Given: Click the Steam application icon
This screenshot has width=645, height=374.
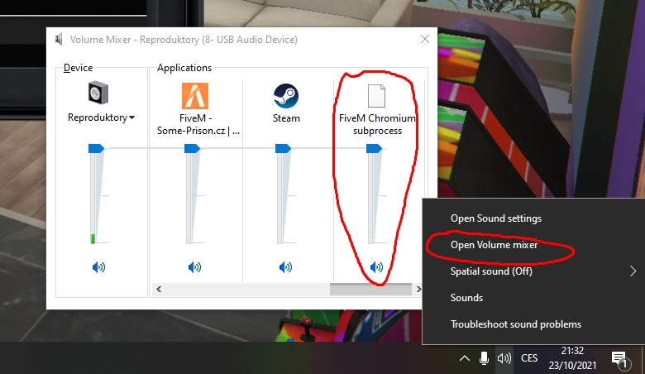Looking at the screenshot, I should 285,95.
